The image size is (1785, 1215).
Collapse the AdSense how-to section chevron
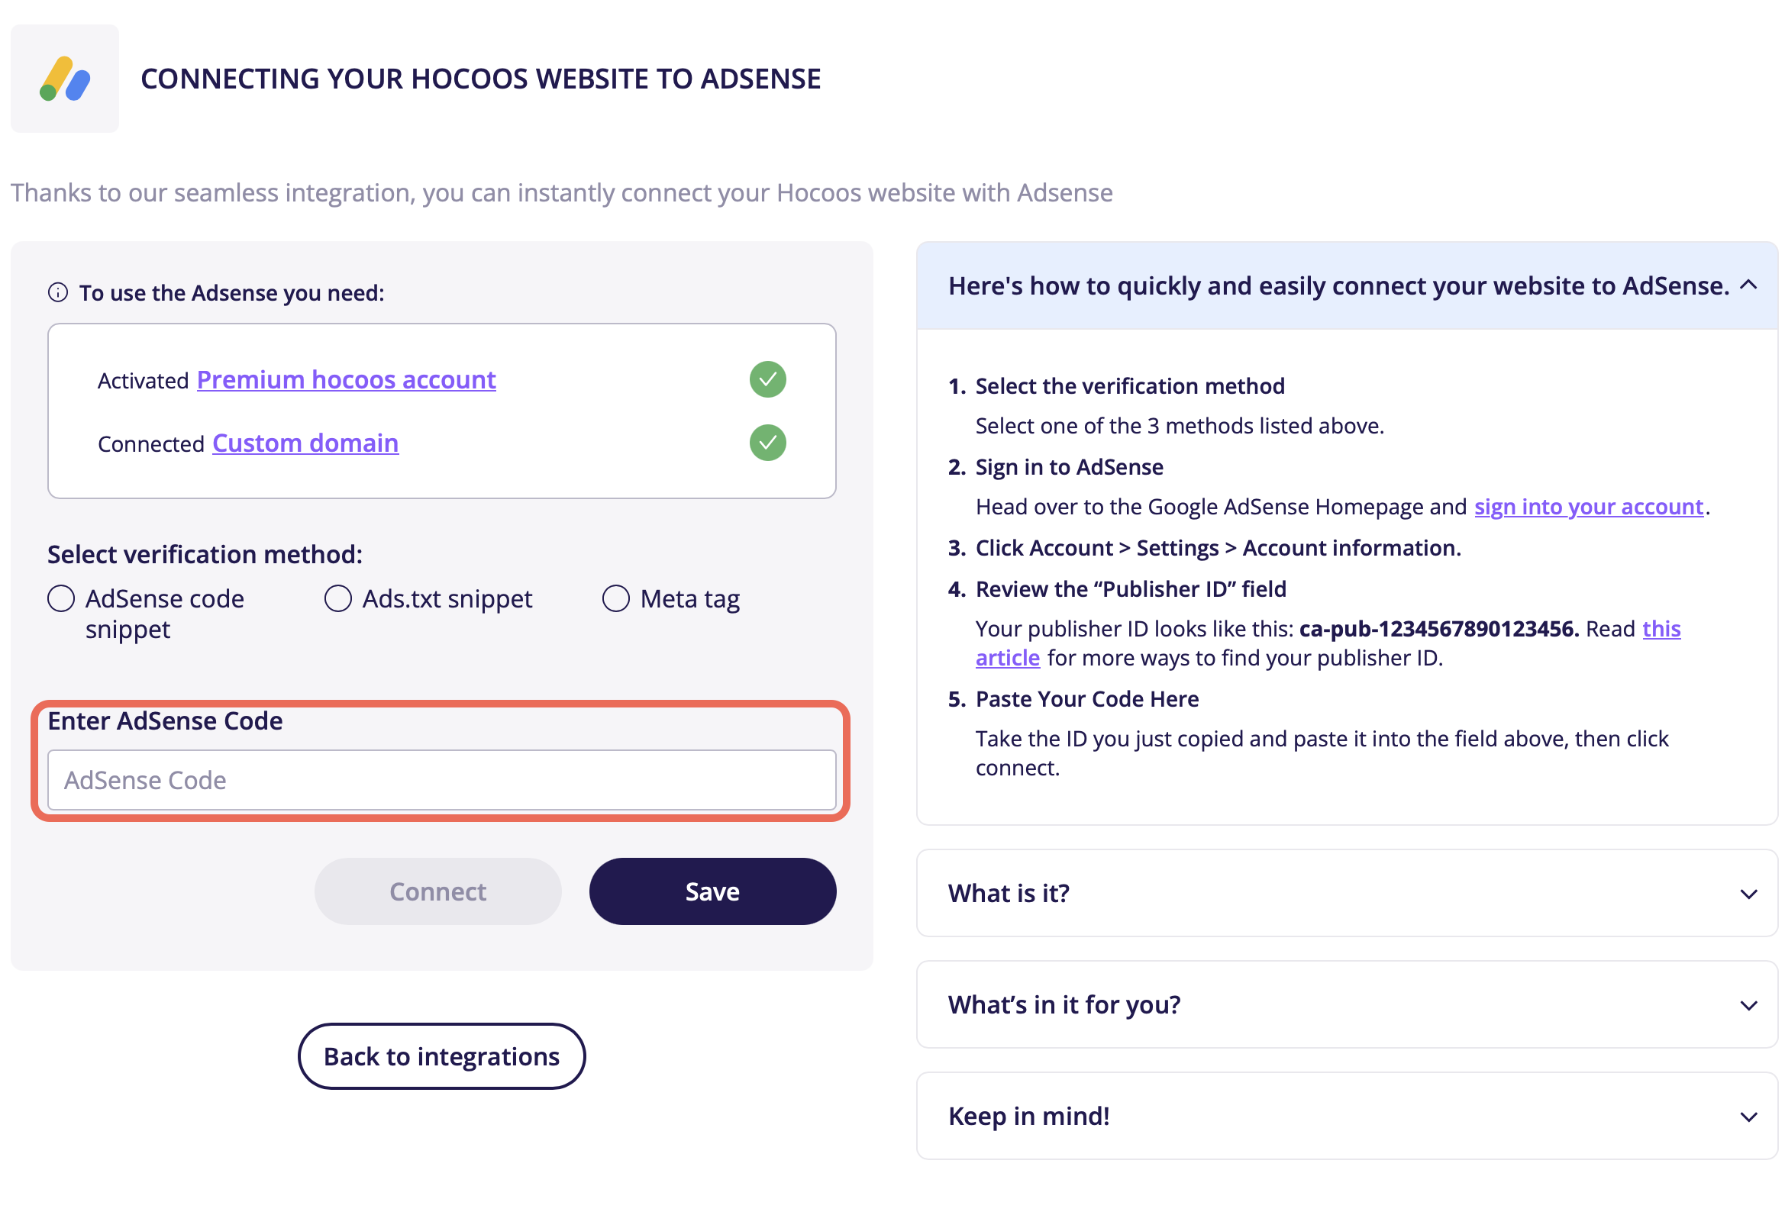[1748, 285]
